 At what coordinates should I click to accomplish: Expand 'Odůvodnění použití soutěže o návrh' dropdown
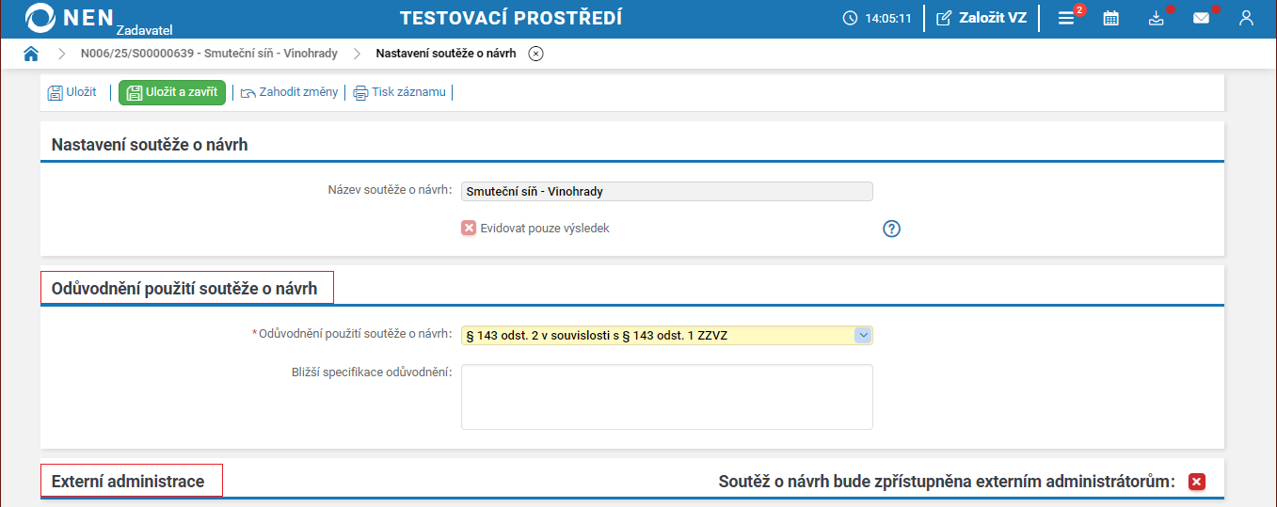(862, 335)
